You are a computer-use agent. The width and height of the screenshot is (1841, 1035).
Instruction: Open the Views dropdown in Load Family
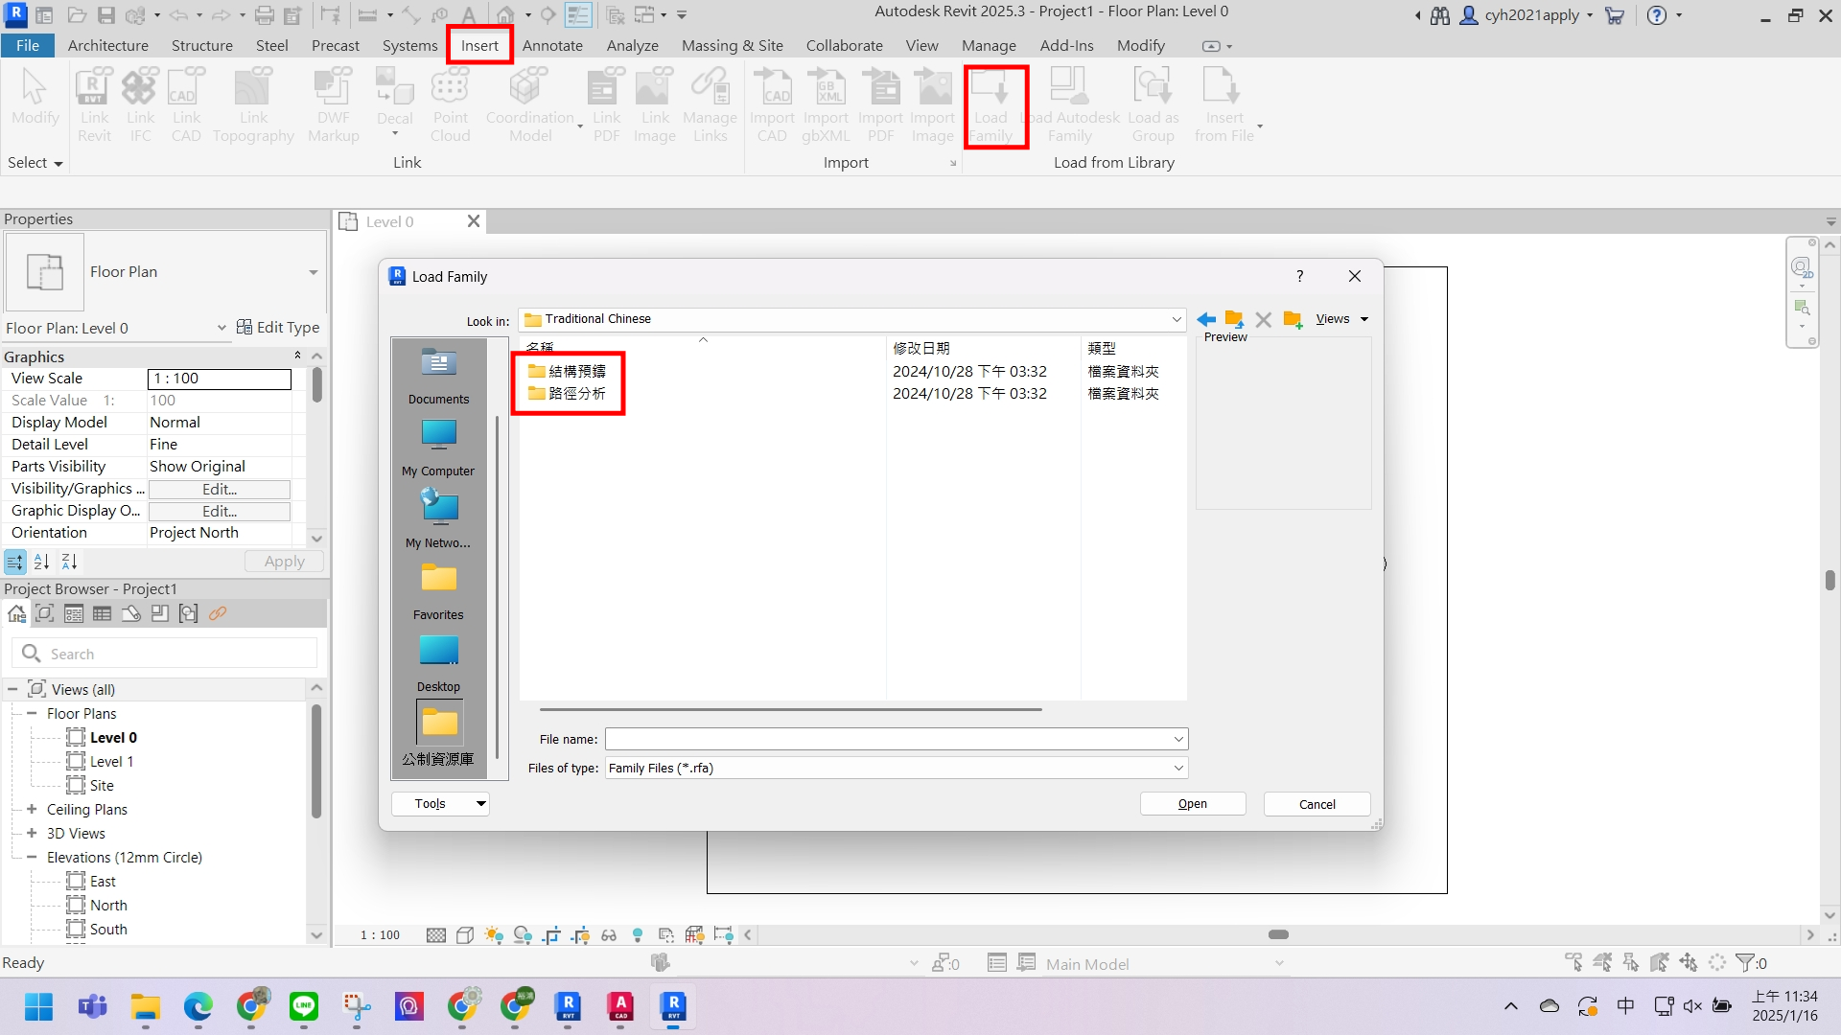point(1342,319)
